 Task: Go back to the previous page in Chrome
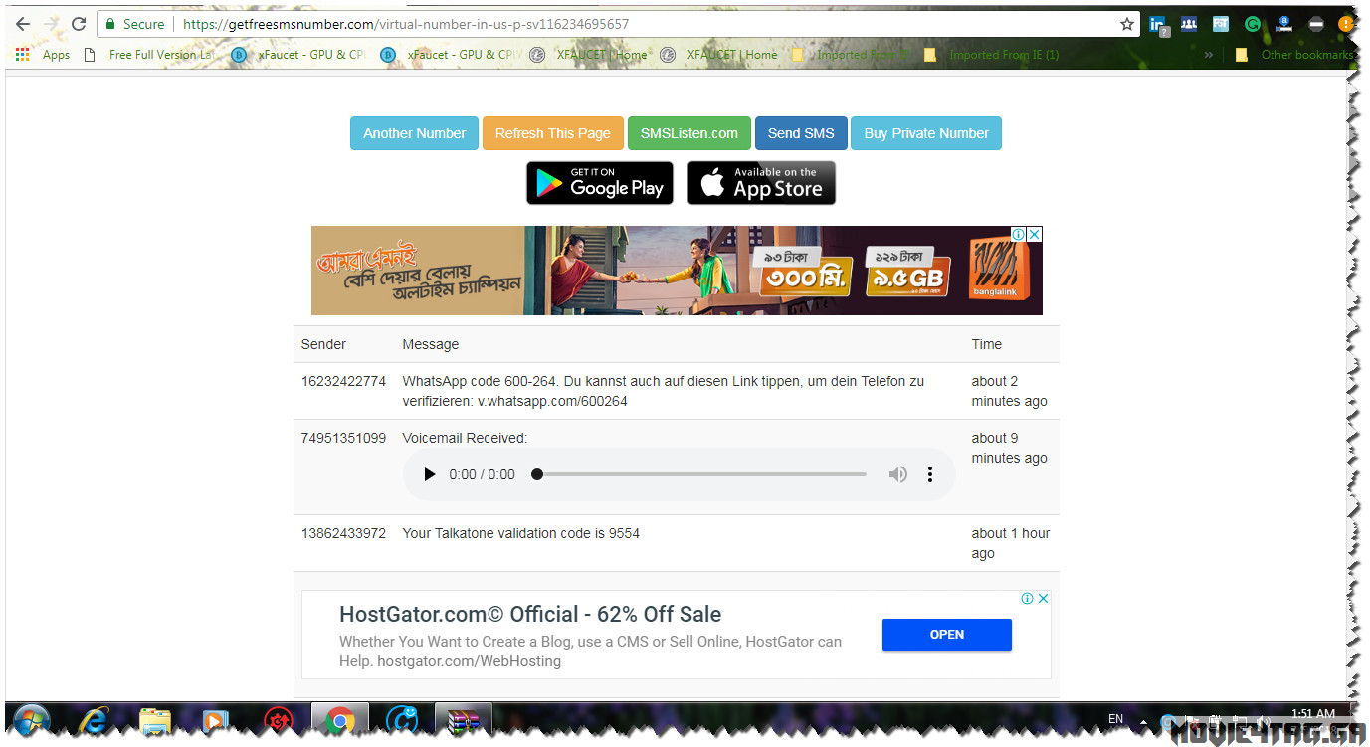pyautogui.click(x=23, y=24)
